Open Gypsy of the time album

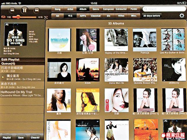tap(116, 40)
